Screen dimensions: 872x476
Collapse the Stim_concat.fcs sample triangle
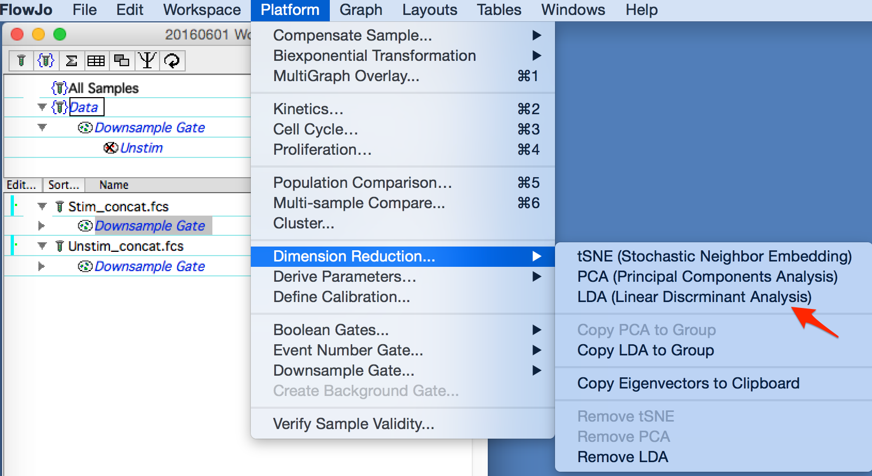[x=42, y=207]
